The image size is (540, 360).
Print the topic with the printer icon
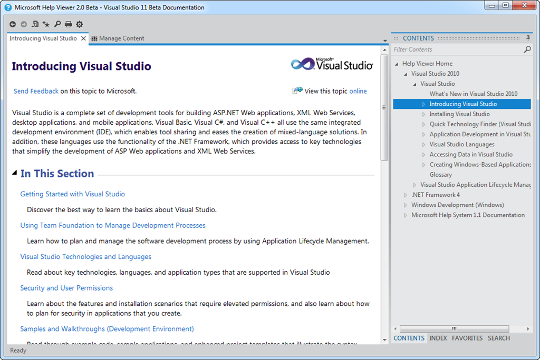[68, 24]
